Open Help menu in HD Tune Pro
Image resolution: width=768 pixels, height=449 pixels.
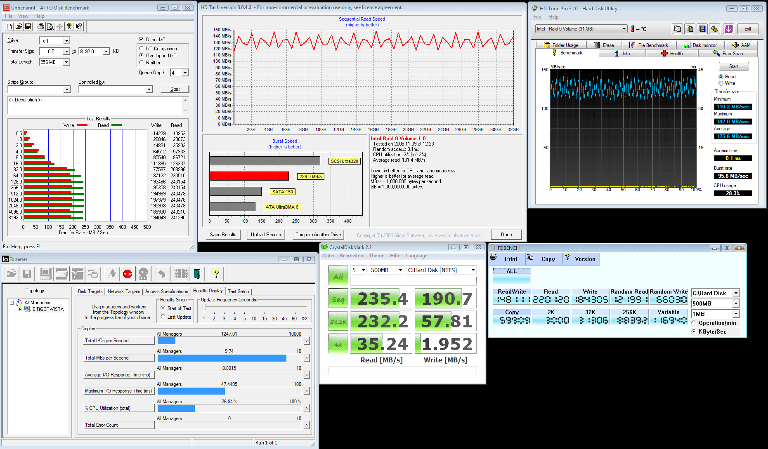click(x=553, y=17)
